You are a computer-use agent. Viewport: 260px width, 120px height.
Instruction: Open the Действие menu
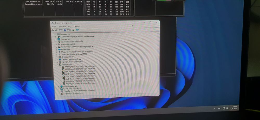click(x=62, y=27)
